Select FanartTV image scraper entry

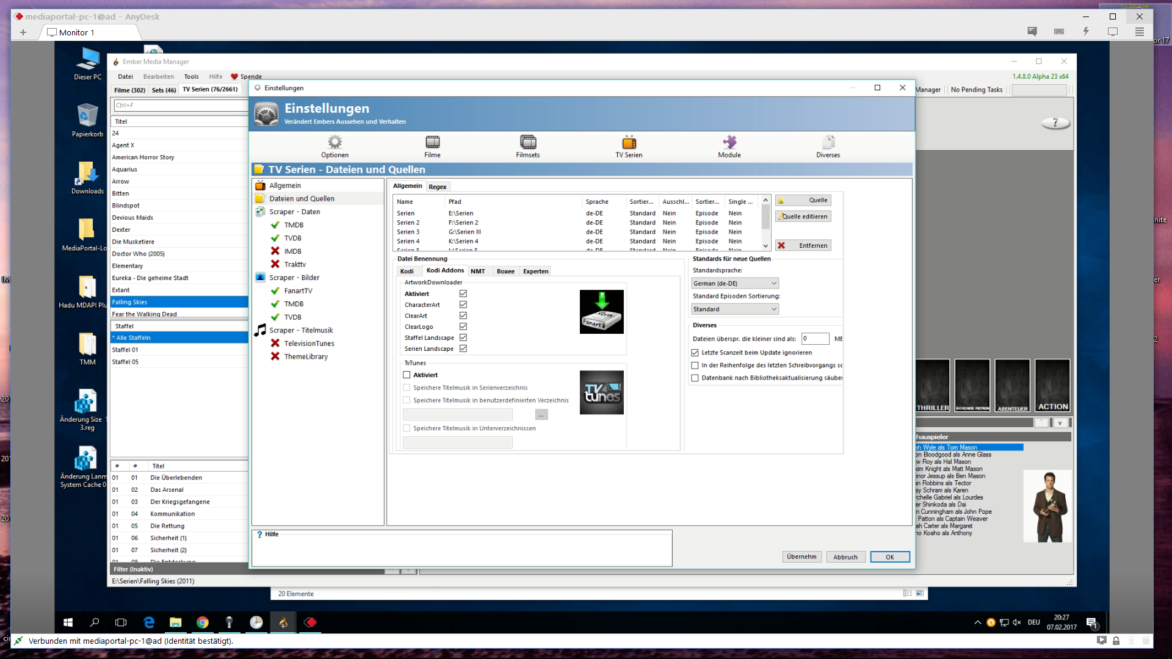298,291
